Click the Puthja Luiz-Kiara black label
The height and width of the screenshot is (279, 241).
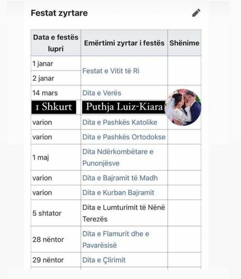point(124,107)
